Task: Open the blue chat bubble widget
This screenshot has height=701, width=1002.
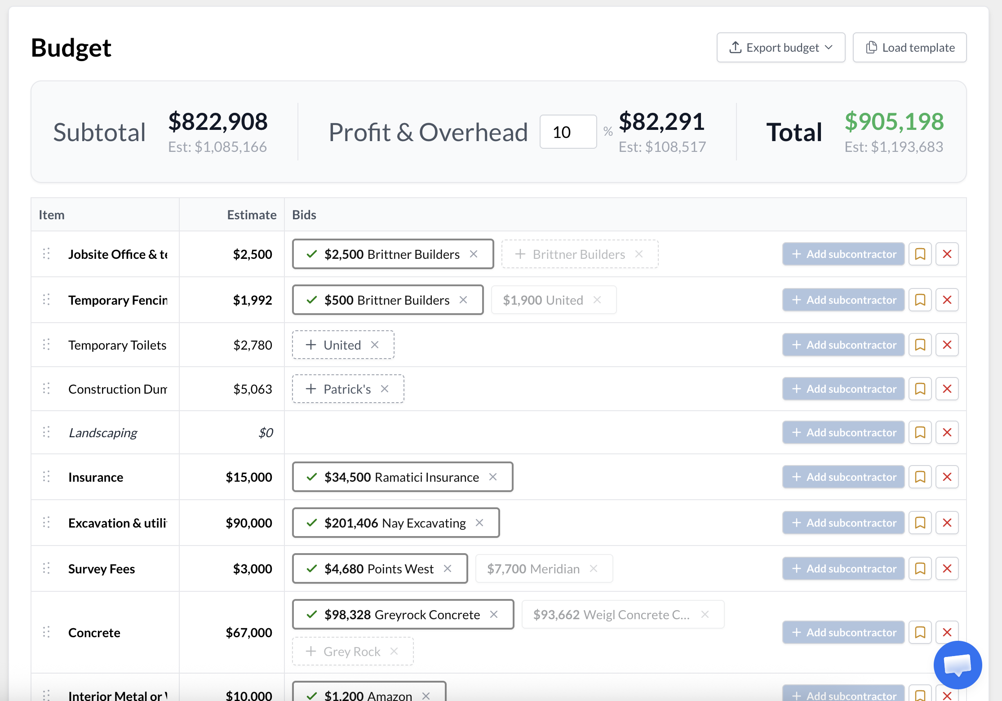Action: (x=958, y=665)
